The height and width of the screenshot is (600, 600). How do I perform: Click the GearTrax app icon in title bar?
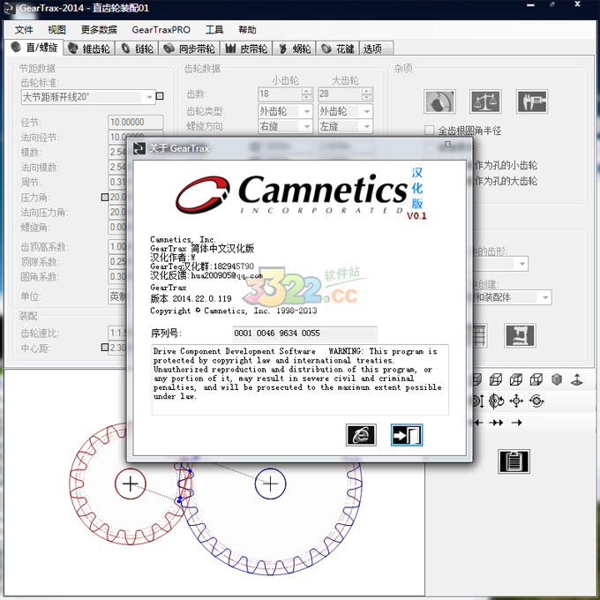9,9
